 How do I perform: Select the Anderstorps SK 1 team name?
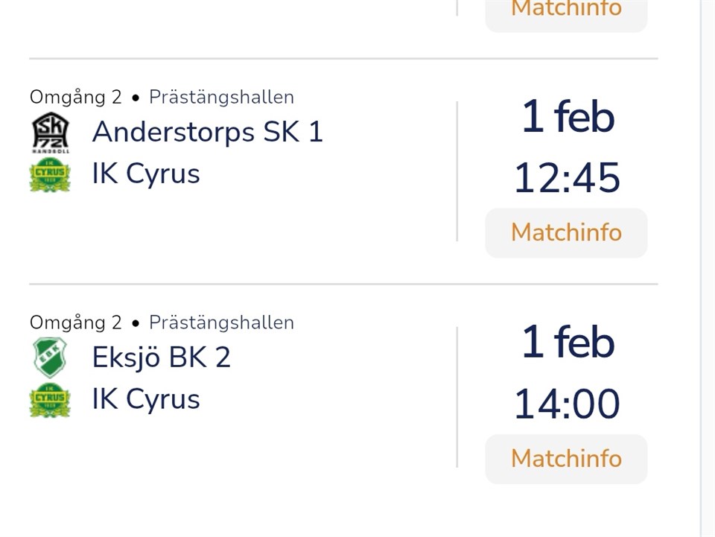[207, 132]
